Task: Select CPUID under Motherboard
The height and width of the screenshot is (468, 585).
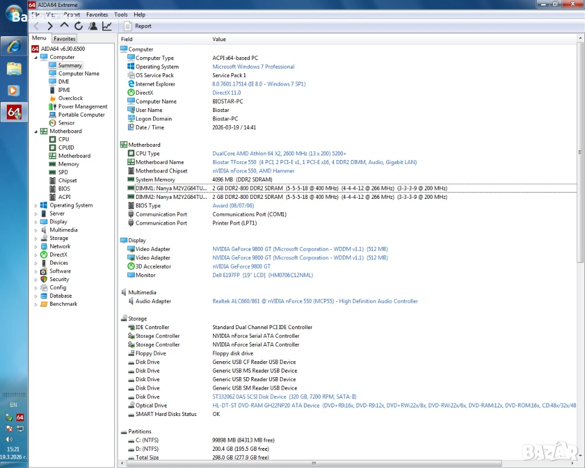Action: (x=66, y=147)
